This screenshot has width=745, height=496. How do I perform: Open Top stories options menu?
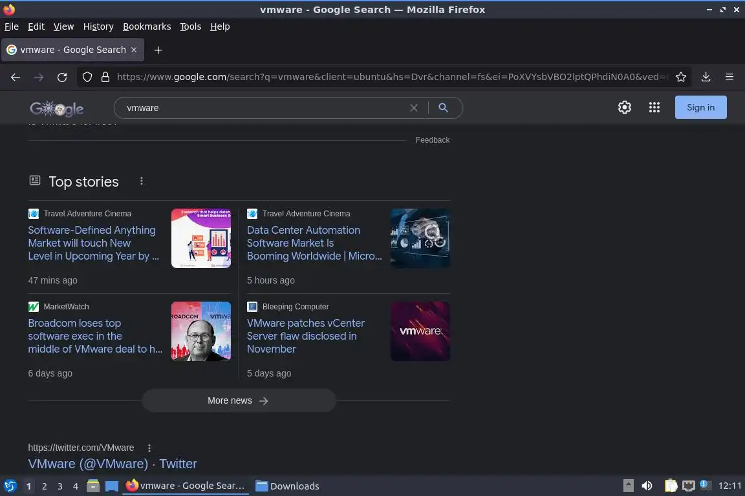click(142, 181)
